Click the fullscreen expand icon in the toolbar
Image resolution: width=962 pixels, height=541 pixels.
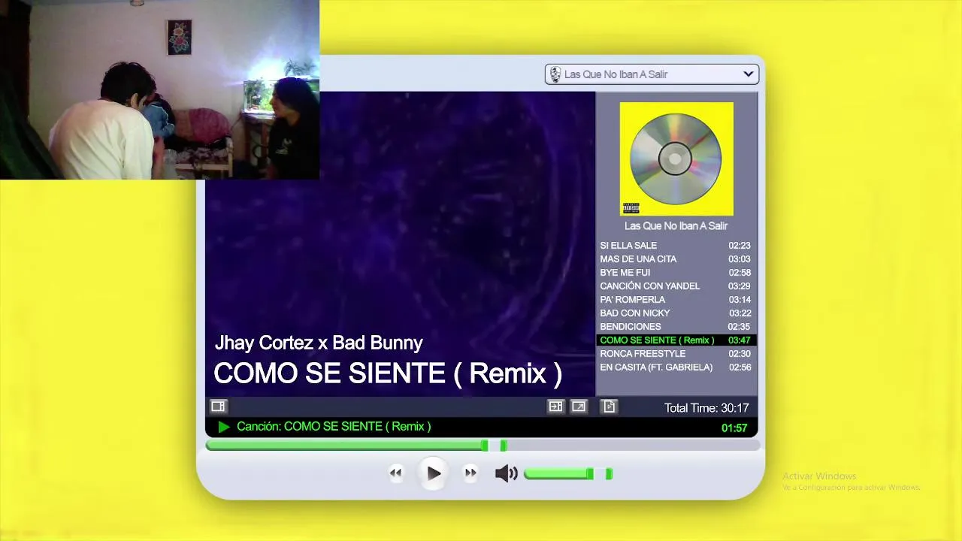click(579, 407)
